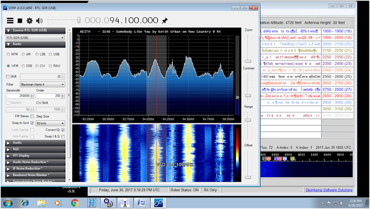Open the Windows Start menu
370x209 pixels.
coord(8,203)
